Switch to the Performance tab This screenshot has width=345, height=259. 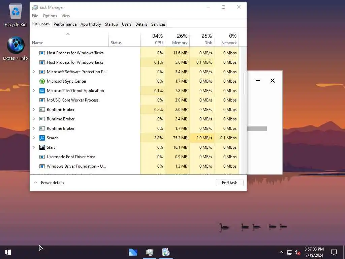click(x=65, y=24)
